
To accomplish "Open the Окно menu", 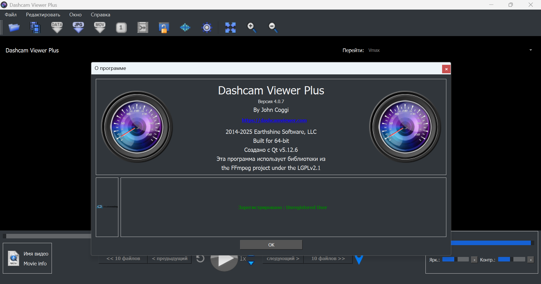I will click(x=76, y=15).
